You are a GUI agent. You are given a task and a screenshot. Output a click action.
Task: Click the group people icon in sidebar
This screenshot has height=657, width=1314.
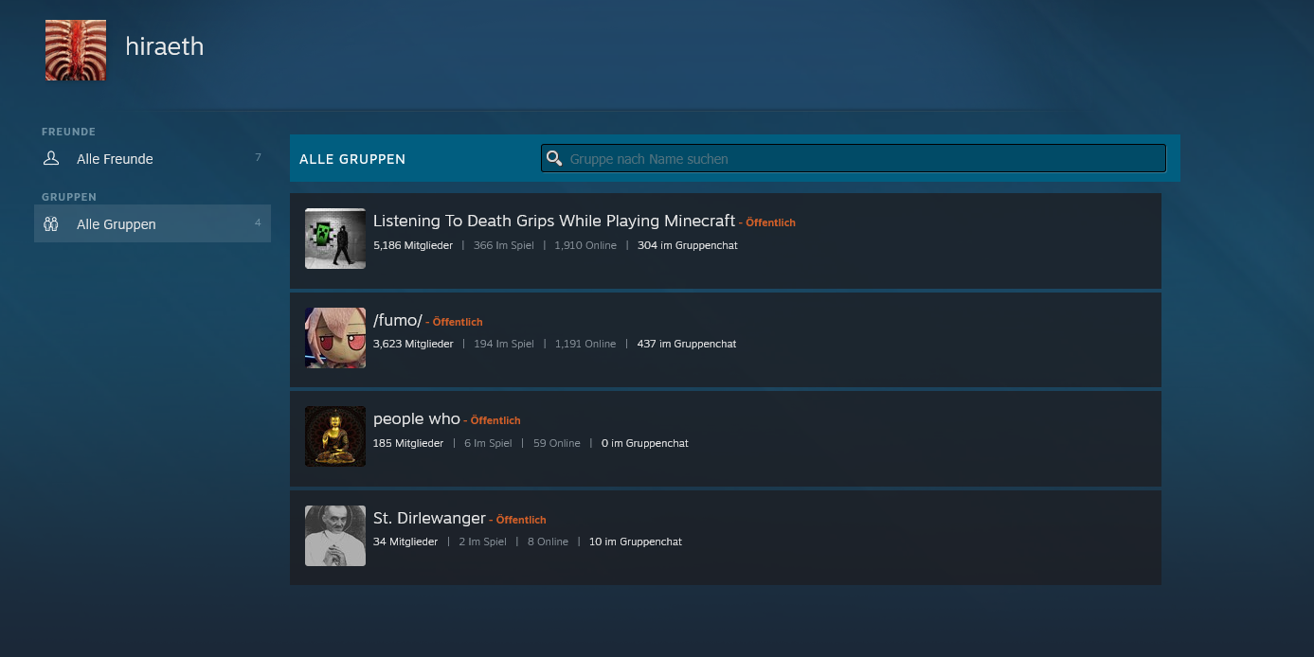click(51, 224)
